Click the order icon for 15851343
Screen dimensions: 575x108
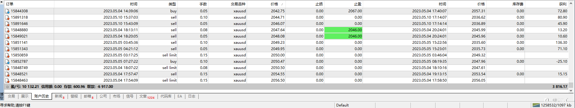(7, 49)
